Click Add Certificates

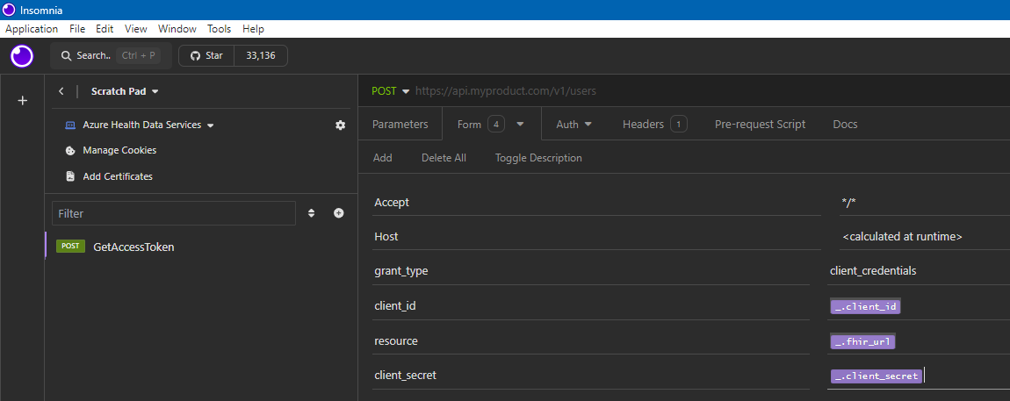click(x=118, y=176)
